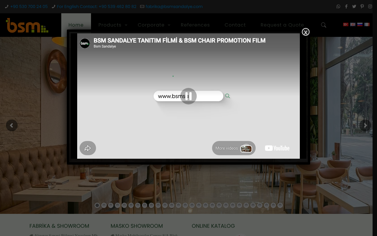Switch language with the Turkish flag

coord(346,24)
